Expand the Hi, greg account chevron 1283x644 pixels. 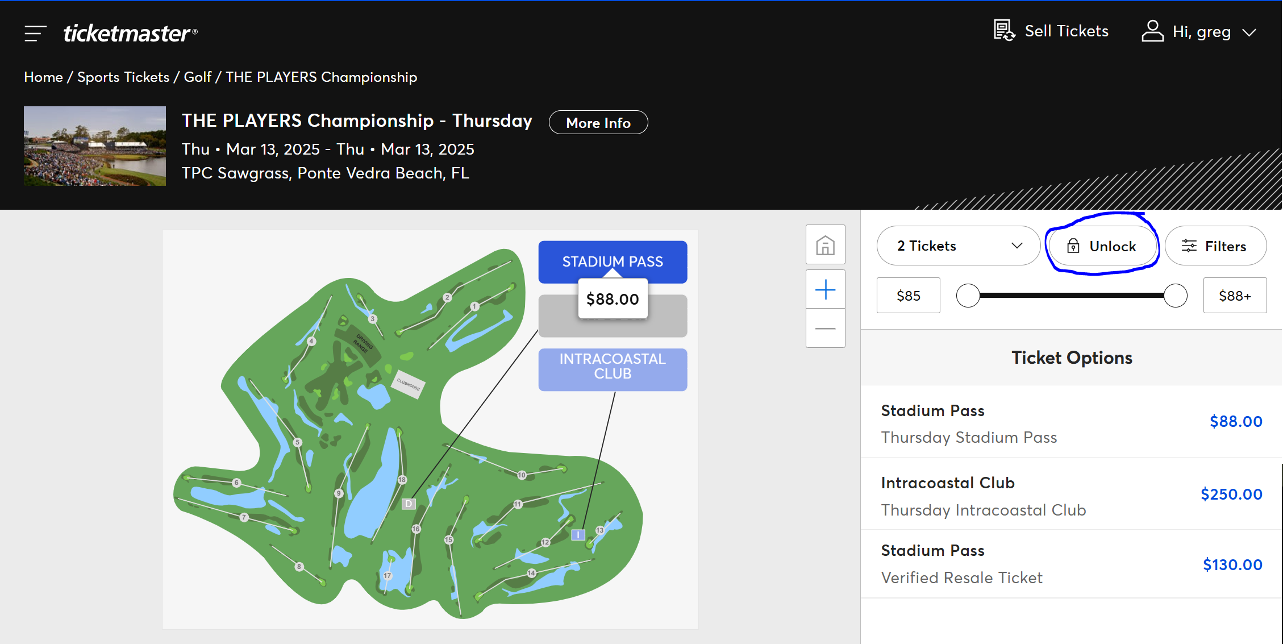coord(1249,32)
